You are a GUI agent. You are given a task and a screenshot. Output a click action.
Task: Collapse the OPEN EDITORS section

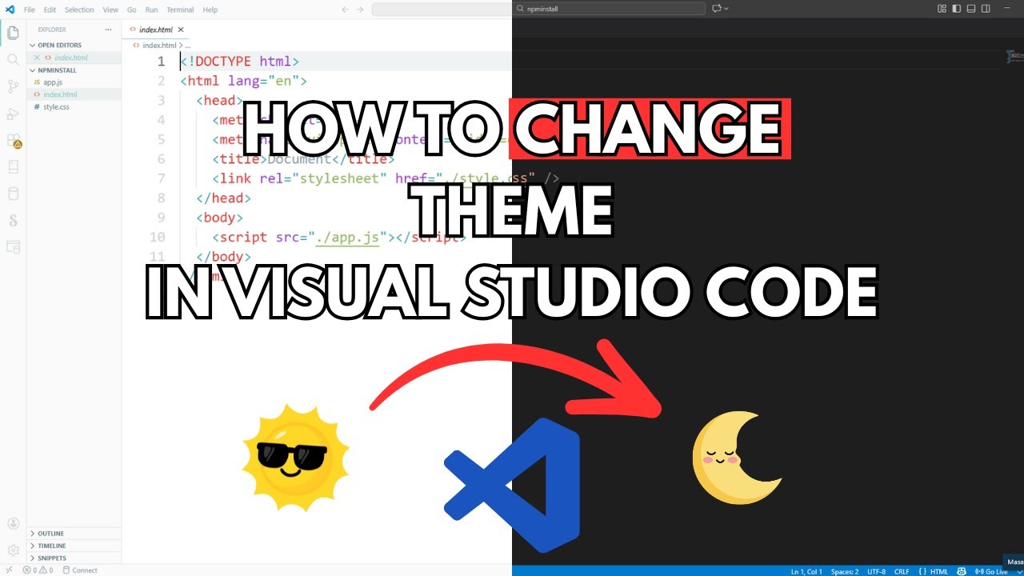[74, 46]
